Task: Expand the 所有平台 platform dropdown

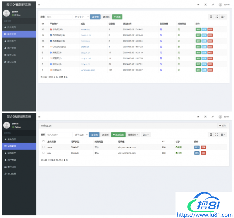Action: tap(81, 17)
